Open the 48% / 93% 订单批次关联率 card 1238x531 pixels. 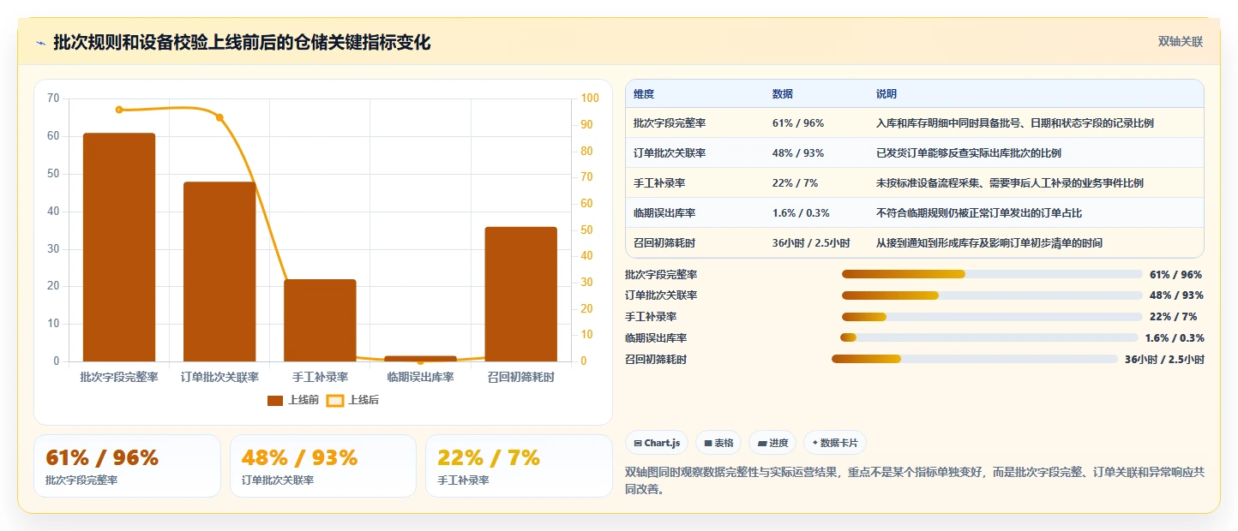pos(323,466)
